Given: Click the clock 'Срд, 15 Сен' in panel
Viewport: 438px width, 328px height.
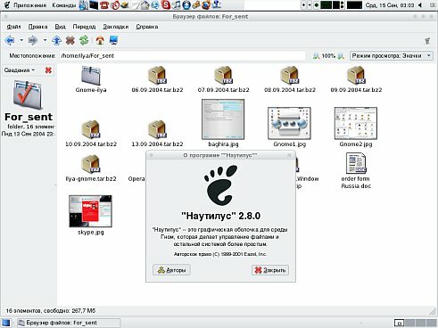Looking at the screenshot, I should 389,5.
